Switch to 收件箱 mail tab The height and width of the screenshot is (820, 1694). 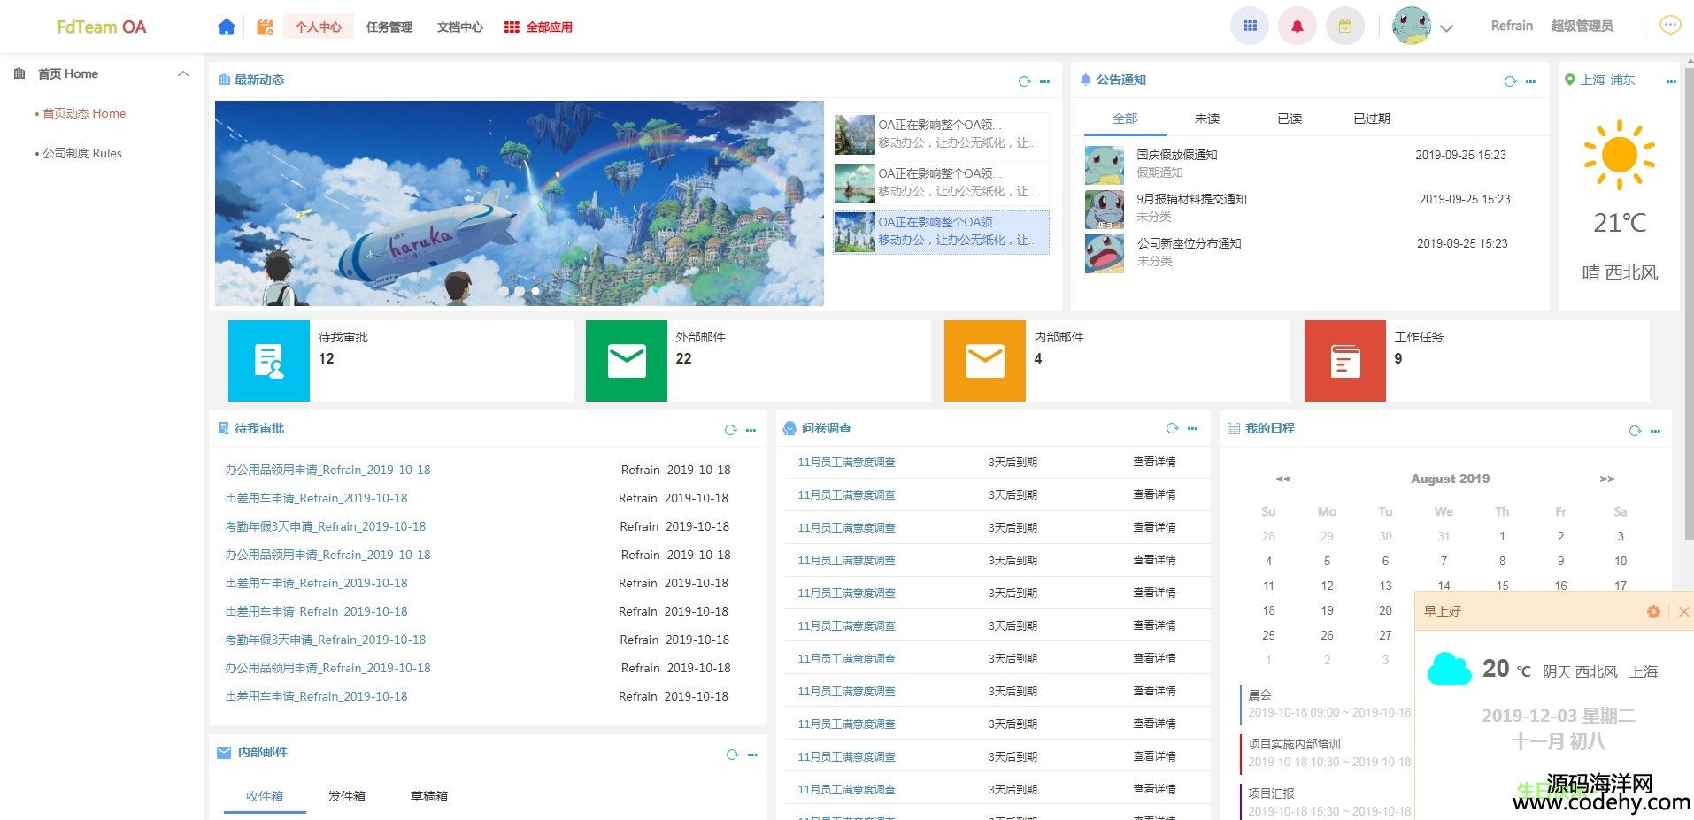point(265,796)
